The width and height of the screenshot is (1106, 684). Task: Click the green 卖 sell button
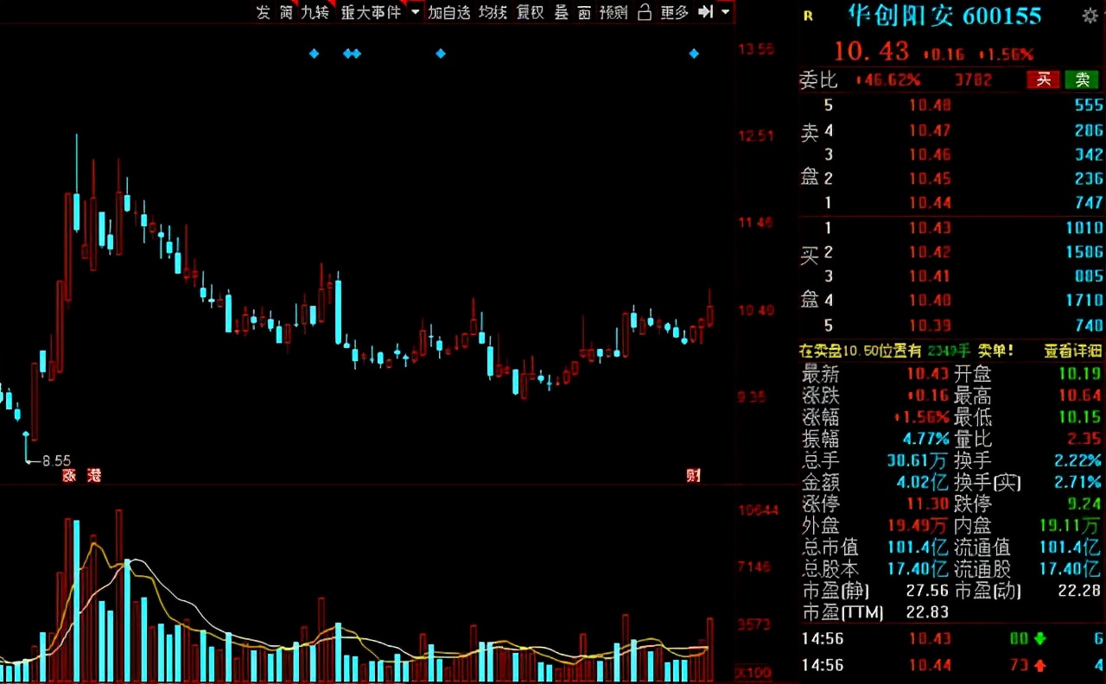tap(1082, 79)
